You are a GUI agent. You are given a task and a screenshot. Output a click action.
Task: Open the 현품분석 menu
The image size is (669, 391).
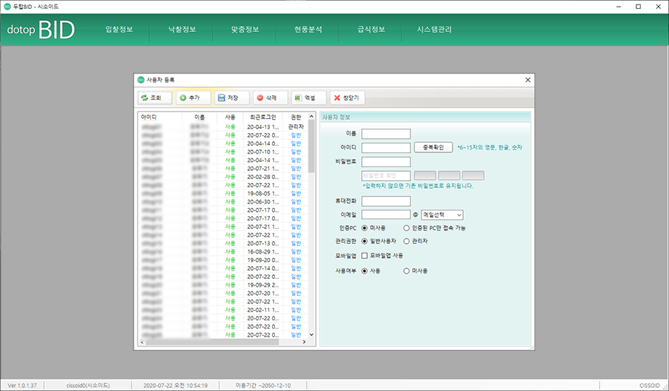coord(308,30)
